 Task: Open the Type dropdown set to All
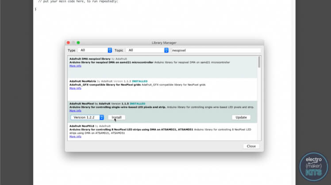[95, 50]
